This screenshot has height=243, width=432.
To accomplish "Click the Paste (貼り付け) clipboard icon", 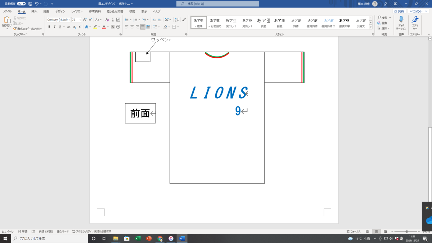I will 7,20.
